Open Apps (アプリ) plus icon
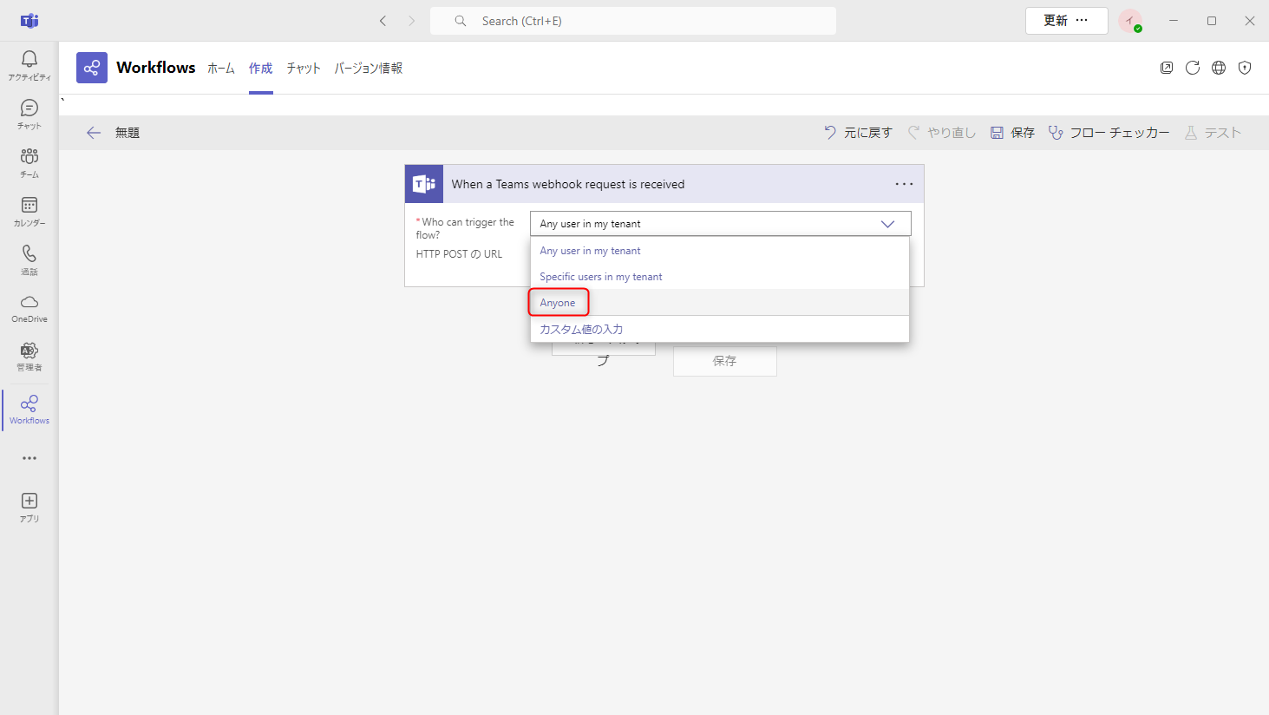Screen dimensions: 1269x715 pos(29,507)
